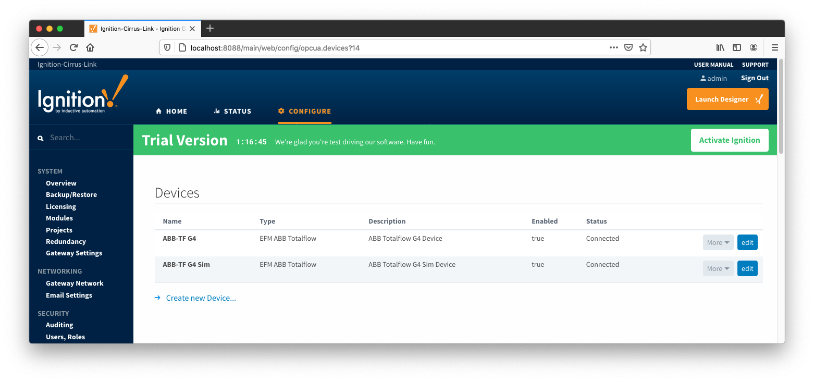The image size is (814, 382).
Task: Open More dropdown for ABB-TF G4
Action: (x=718, y=242)
